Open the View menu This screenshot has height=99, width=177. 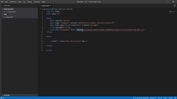20,2
